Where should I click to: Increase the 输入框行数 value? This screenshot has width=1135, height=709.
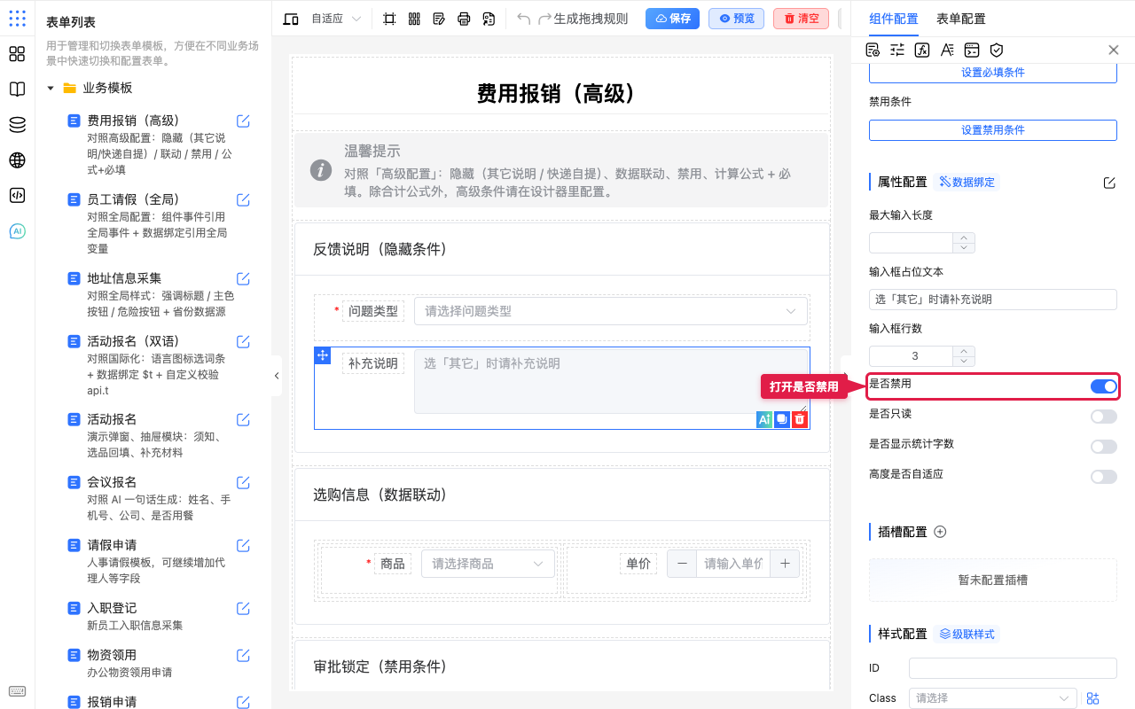pos(964,351)
